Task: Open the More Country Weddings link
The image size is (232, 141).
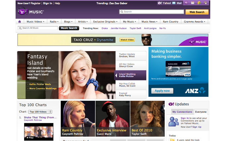Action: point(43,88)
